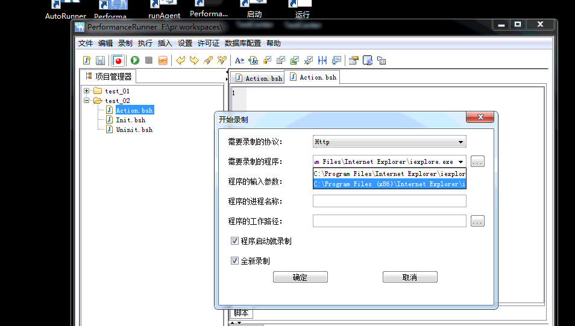Open the runAgent desktop shortcut
The height and width of the screenshot is (326, 575).
point(165,9)
